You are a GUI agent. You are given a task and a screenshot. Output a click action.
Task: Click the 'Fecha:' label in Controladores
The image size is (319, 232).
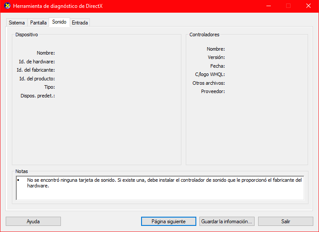217,66
